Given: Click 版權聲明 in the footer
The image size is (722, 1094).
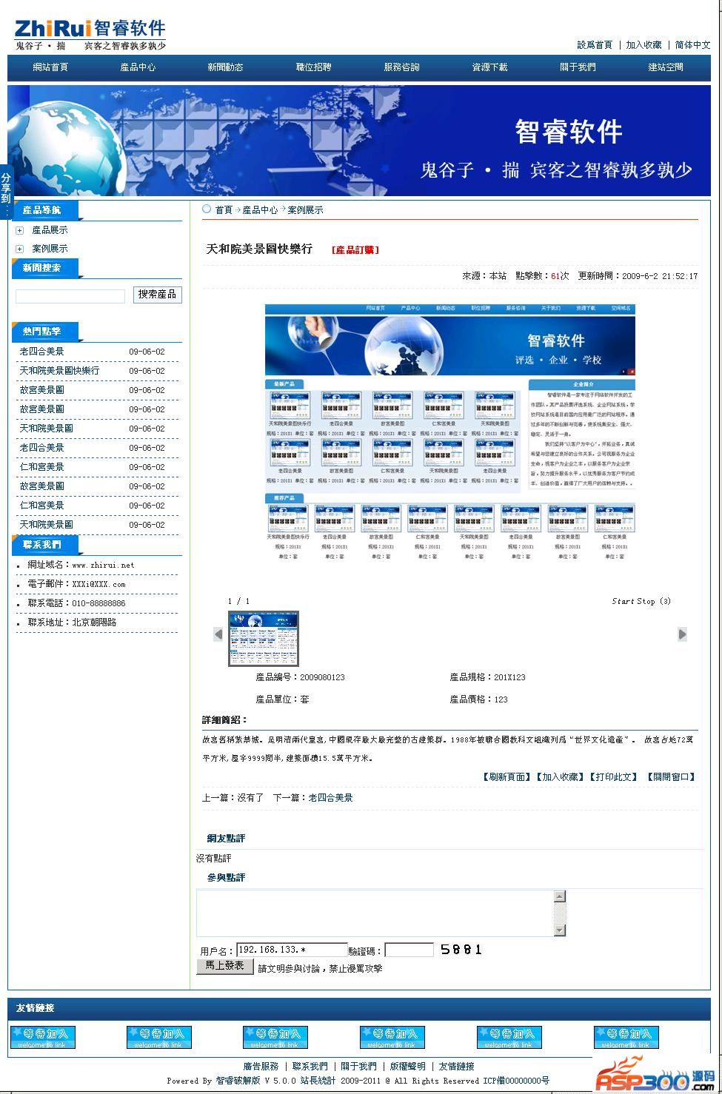Looking at the screenshot, I should [x=407, y=1067].
